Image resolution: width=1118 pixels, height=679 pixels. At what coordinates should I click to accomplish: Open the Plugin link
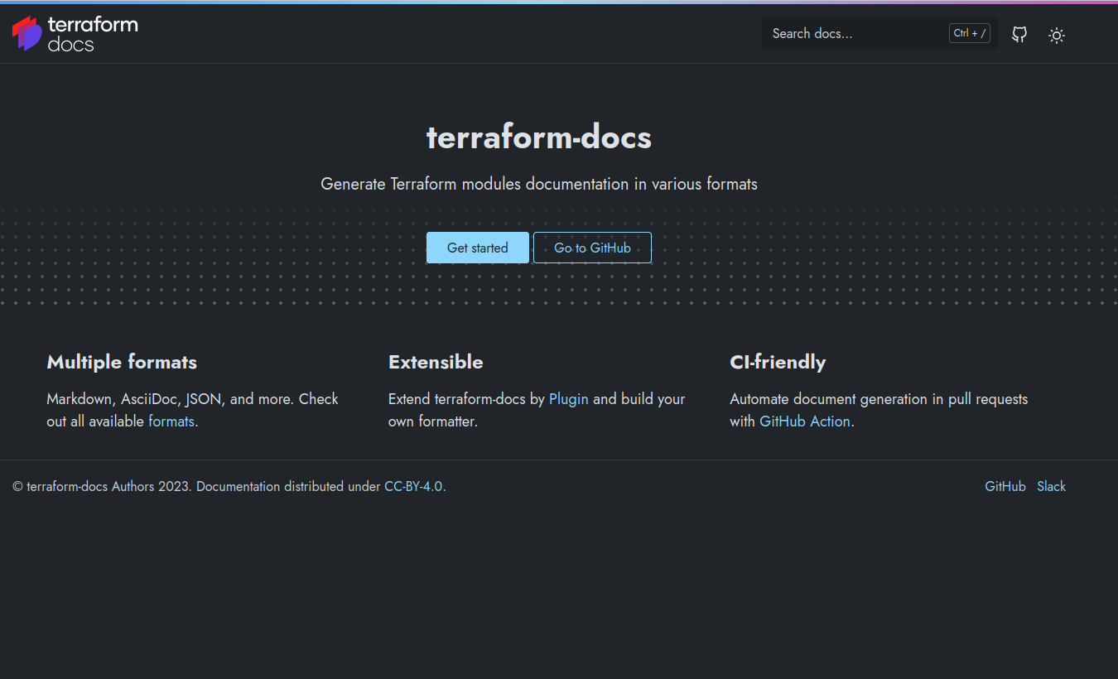pyautogui.click(x=569, y=399)
